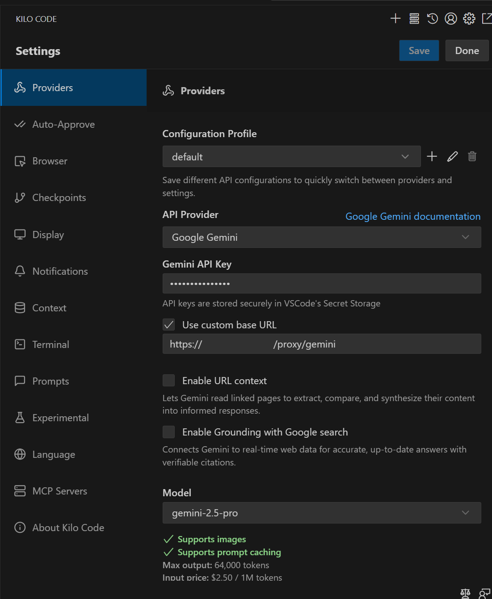Click the Done button

467,50
